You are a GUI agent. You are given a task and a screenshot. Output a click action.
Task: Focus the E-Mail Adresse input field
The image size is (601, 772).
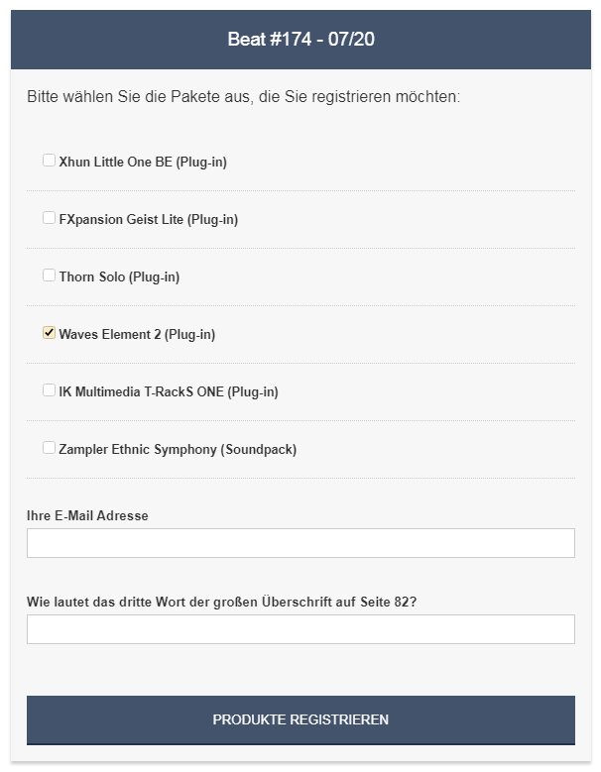point(300,543)
